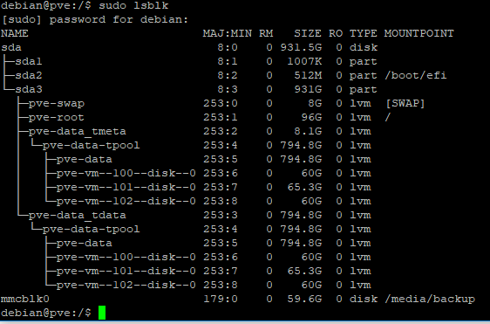Click 'disk' type in the mmcblk0 row

coord(364,299)
